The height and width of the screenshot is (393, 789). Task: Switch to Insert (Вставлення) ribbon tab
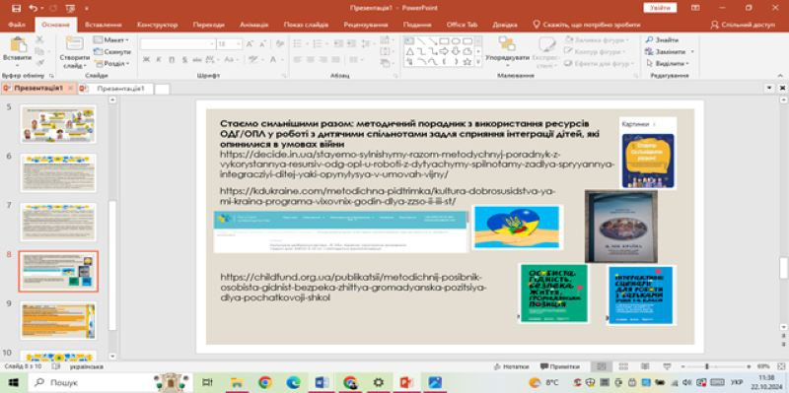104,25
